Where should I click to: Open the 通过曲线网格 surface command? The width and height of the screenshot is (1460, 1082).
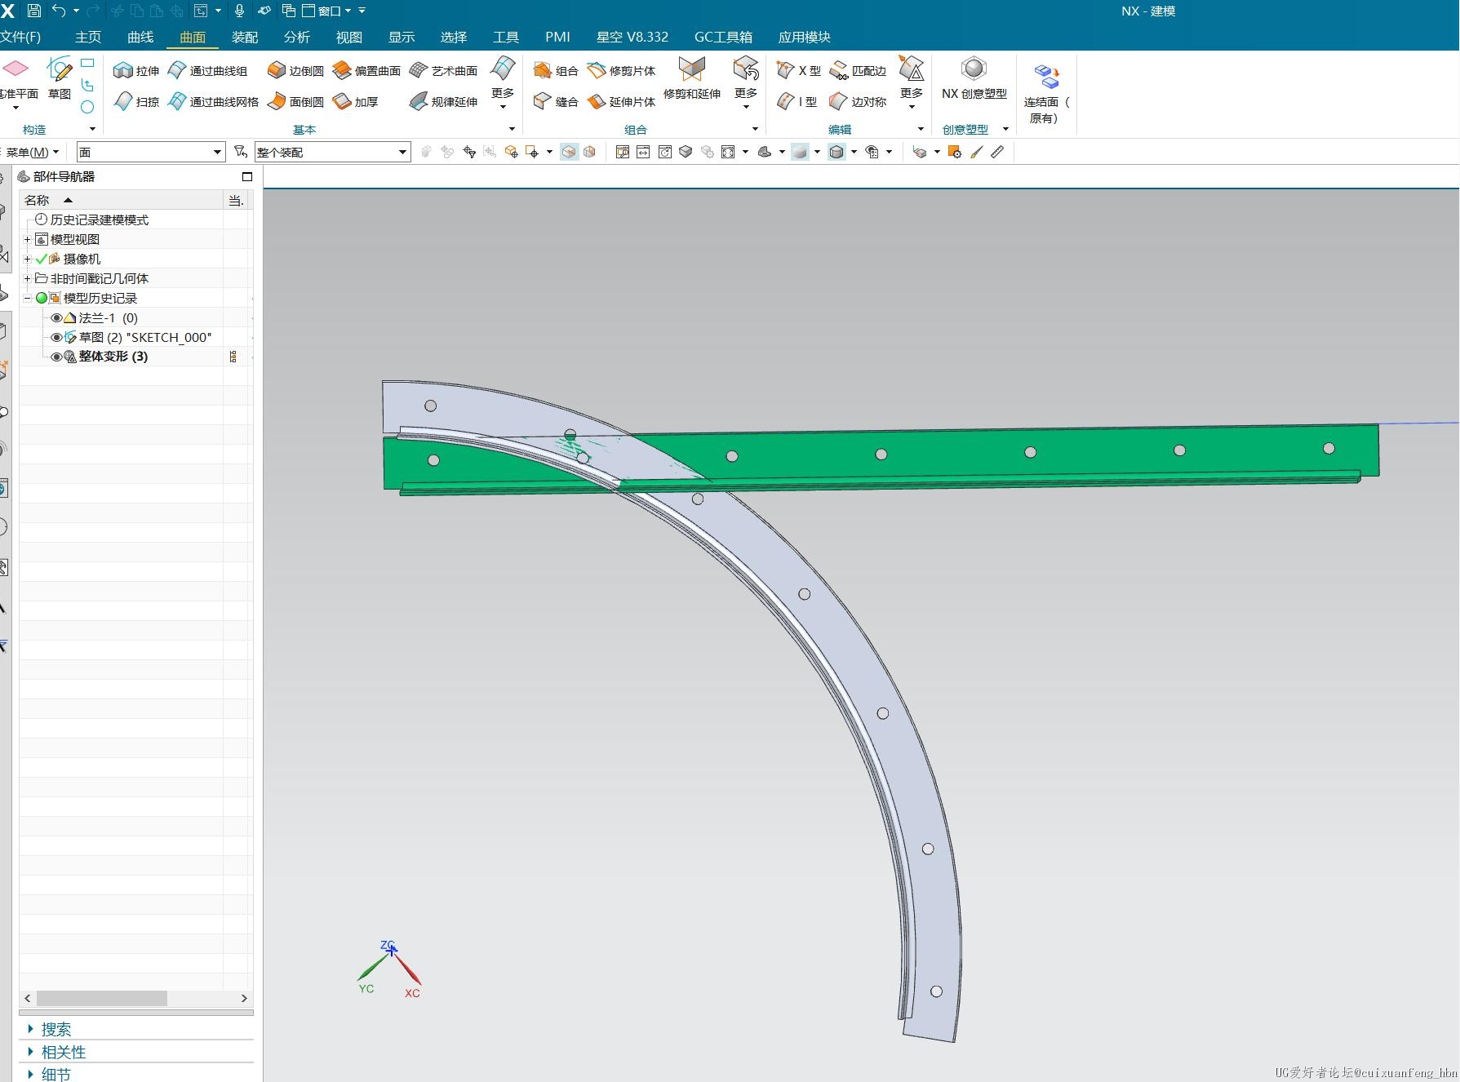214,102
